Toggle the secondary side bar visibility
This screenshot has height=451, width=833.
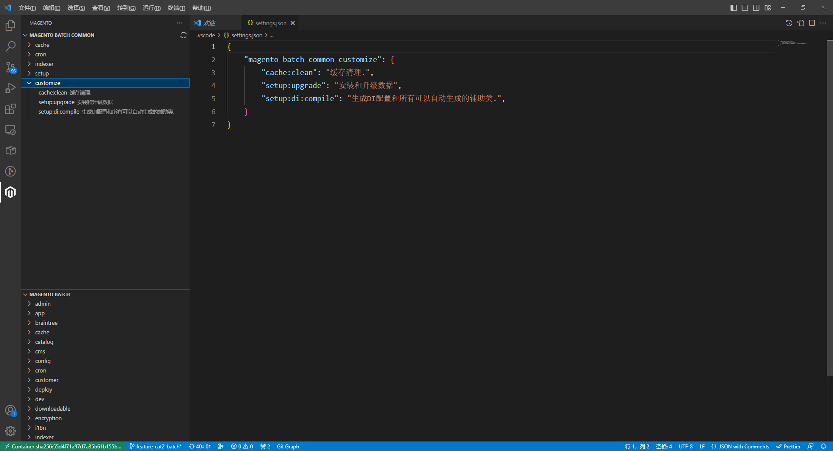coord(756,8)
